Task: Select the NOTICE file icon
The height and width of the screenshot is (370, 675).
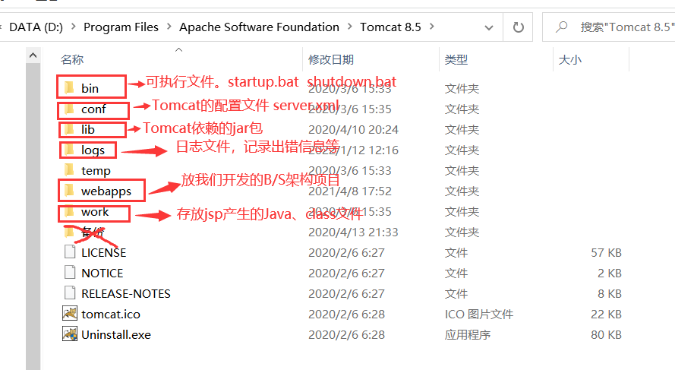Action: tap(70, 273)
